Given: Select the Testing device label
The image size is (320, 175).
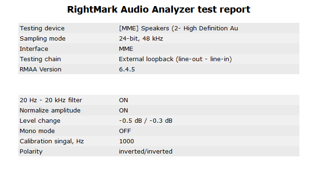Looking at the screenshot, I should [x=42, y=28].
